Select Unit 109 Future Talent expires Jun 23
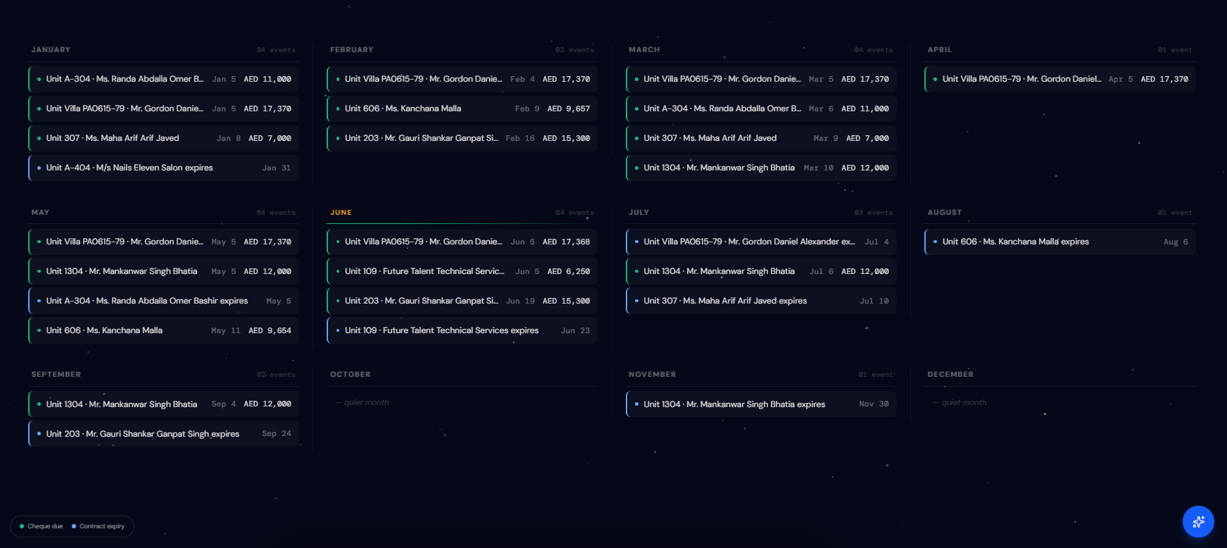Image resolution: width=1227 pixels, height=548 pixels. tap(463, 330)
